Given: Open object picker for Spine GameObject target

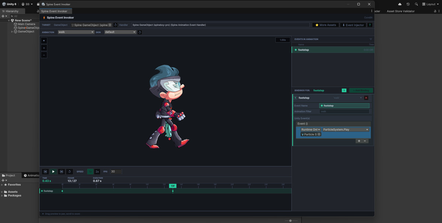Looking at the screenshot, I should 110,25.
